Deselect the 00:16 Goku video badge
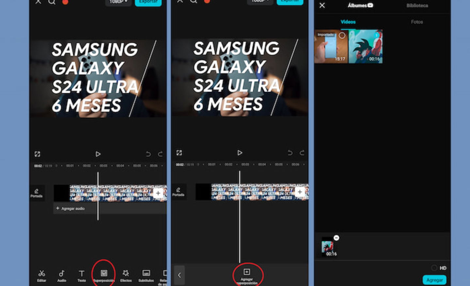Viewport: 470px width, 286px height. [x=377, y=35]
